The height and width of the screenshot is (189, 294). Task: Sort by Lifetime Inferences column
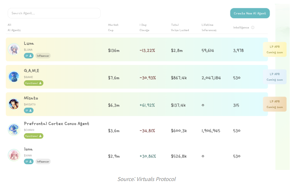coord(209,27)
